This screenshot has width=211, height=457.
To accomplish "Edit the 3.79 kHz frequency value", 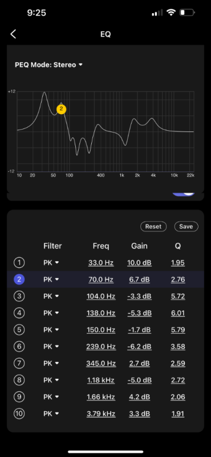I will pos(101,414).
